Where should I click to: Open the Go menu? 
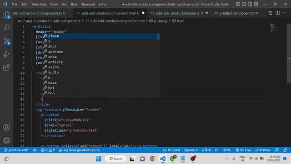click(64, 4)
